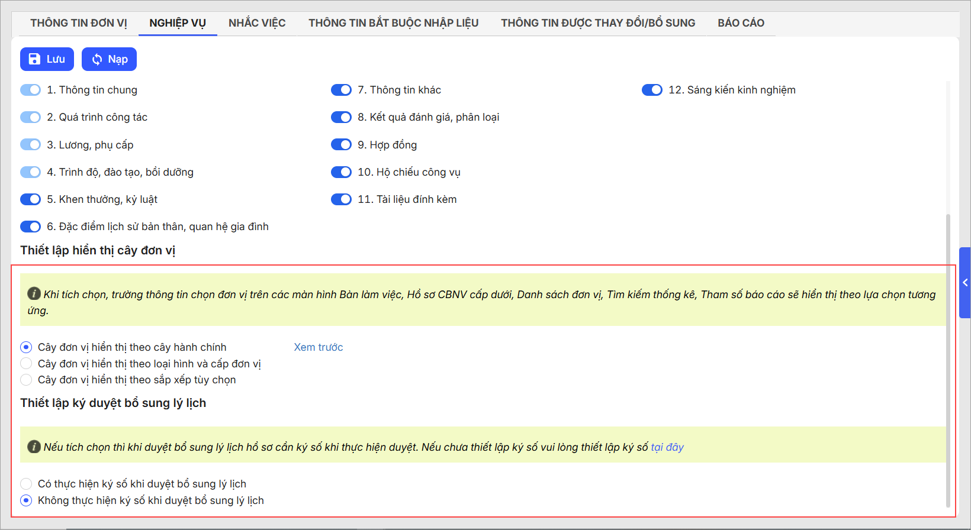
Task: Switch to the NHẮC VIỆC tab
Action: pos(257,23)
